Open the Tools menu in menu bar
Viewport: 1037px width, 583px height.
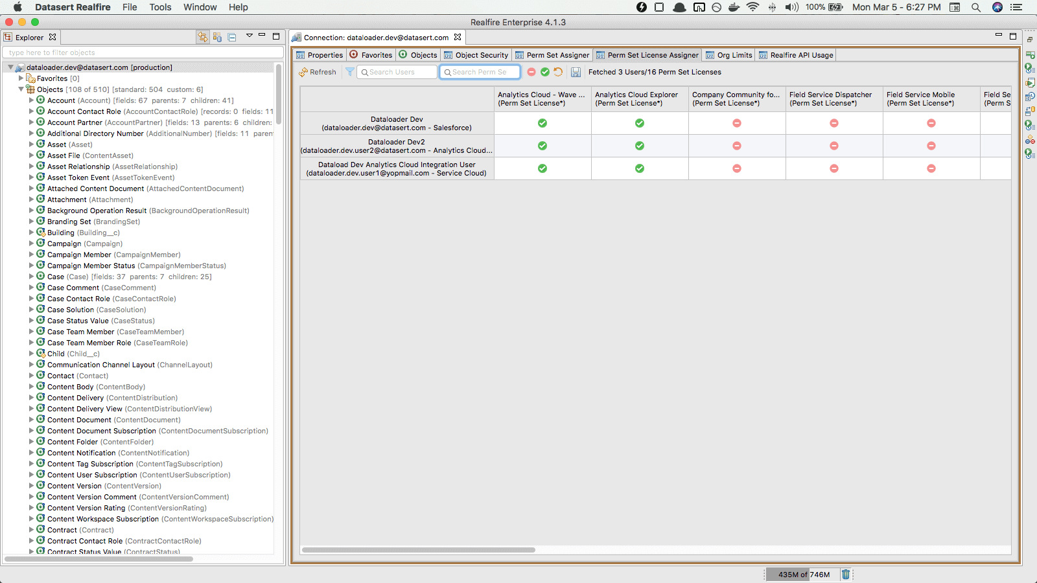[x=160, y=7]
